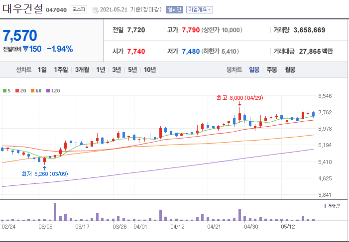
Task: Click the purple 거래량 legend swatch
Action: click(326, 206)
